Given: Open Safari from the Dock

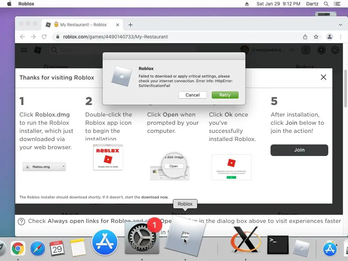Looking at the screenshot, I should (37, 248).
